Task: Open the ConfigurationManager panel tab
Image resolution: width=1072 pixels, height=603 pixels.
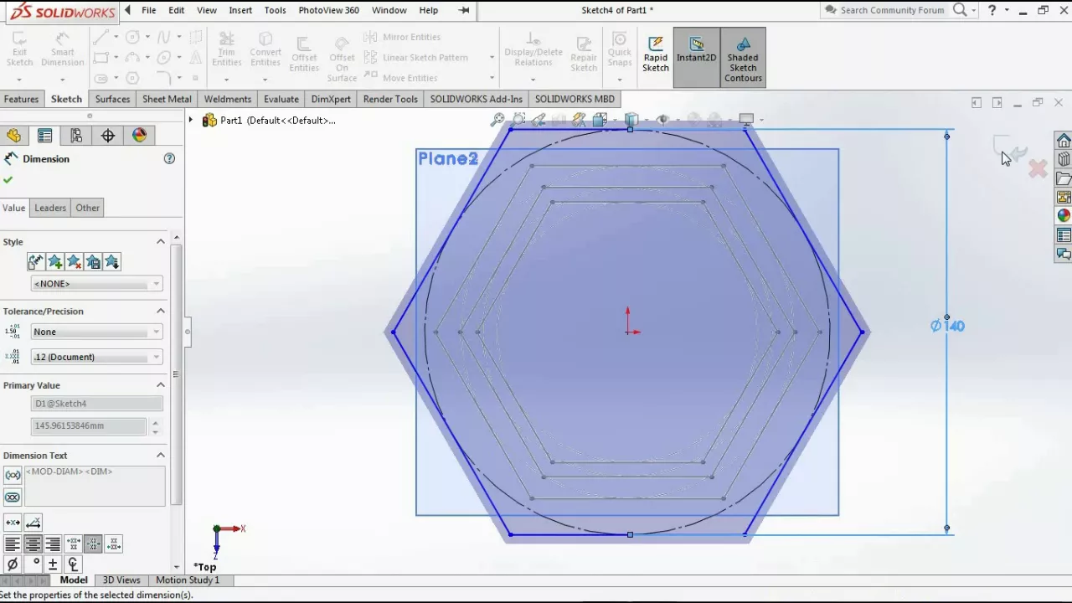Action: [76, 136]
